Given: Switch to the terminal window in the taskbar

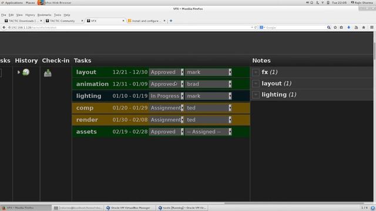Looking at the screenshot, I should (78, 207).
